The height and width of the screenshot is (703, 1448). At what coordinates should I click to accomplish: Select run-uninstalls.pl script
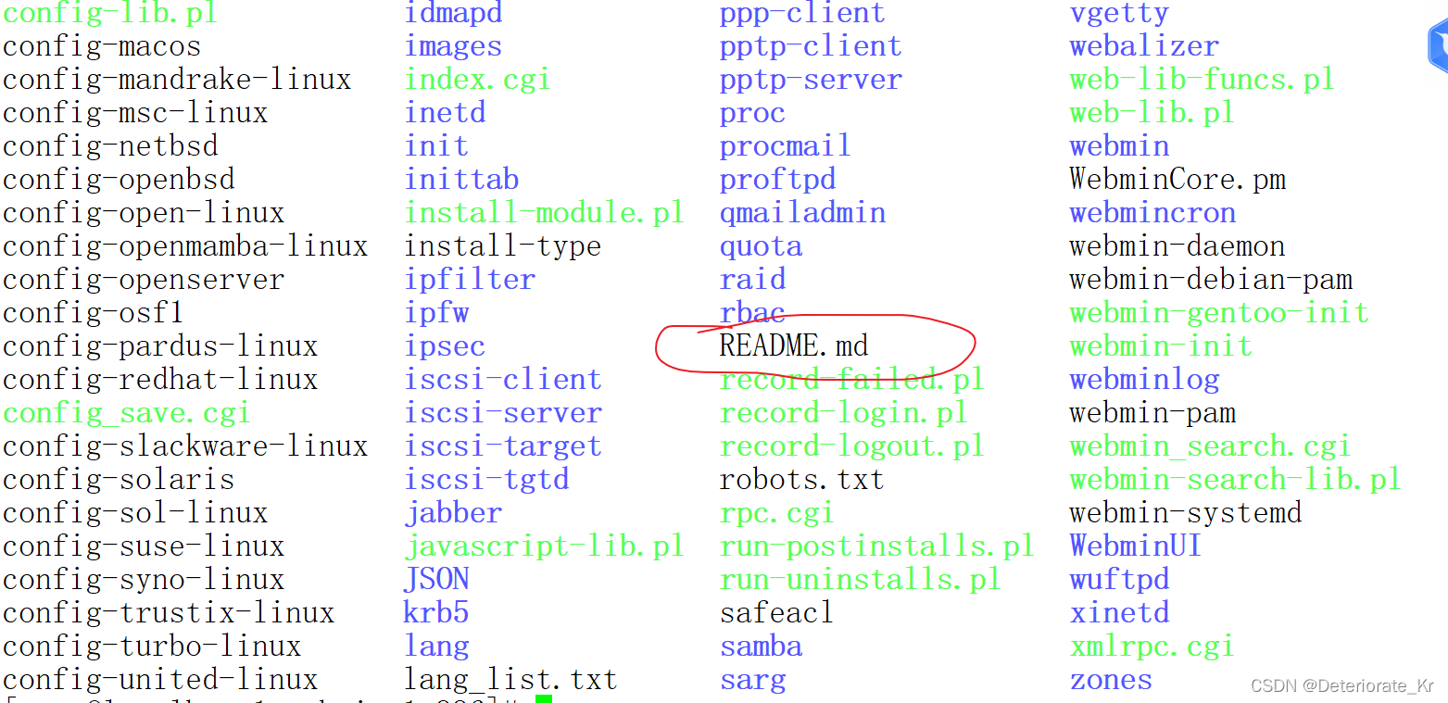tap(861, 580)
